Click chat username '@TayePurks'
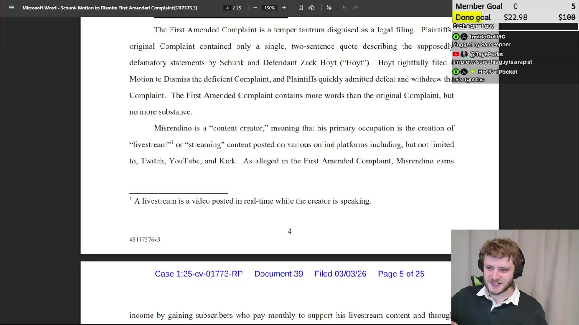 (486, 54)
